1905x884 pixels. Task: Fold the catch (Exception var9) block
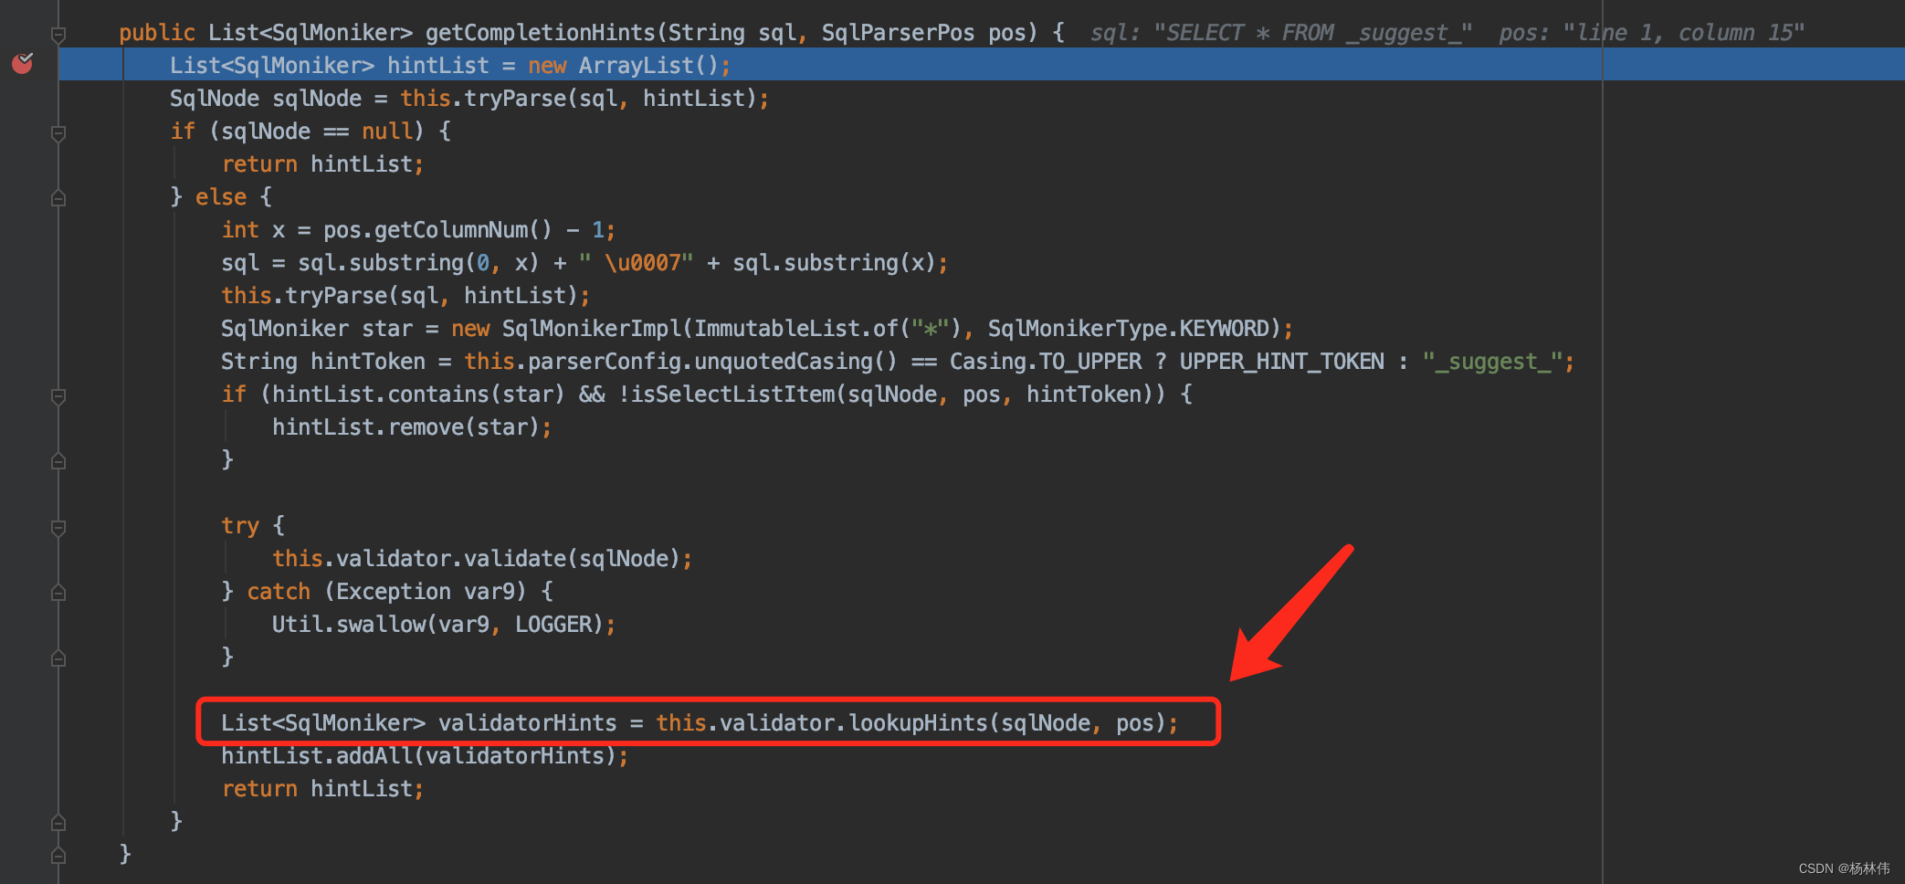click(58, 592)
